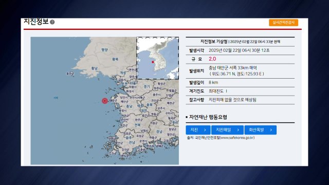Open the 실시간지진감시 button
Image resolution: width=329 pixels, height=185 pixels.
[283, 23]
